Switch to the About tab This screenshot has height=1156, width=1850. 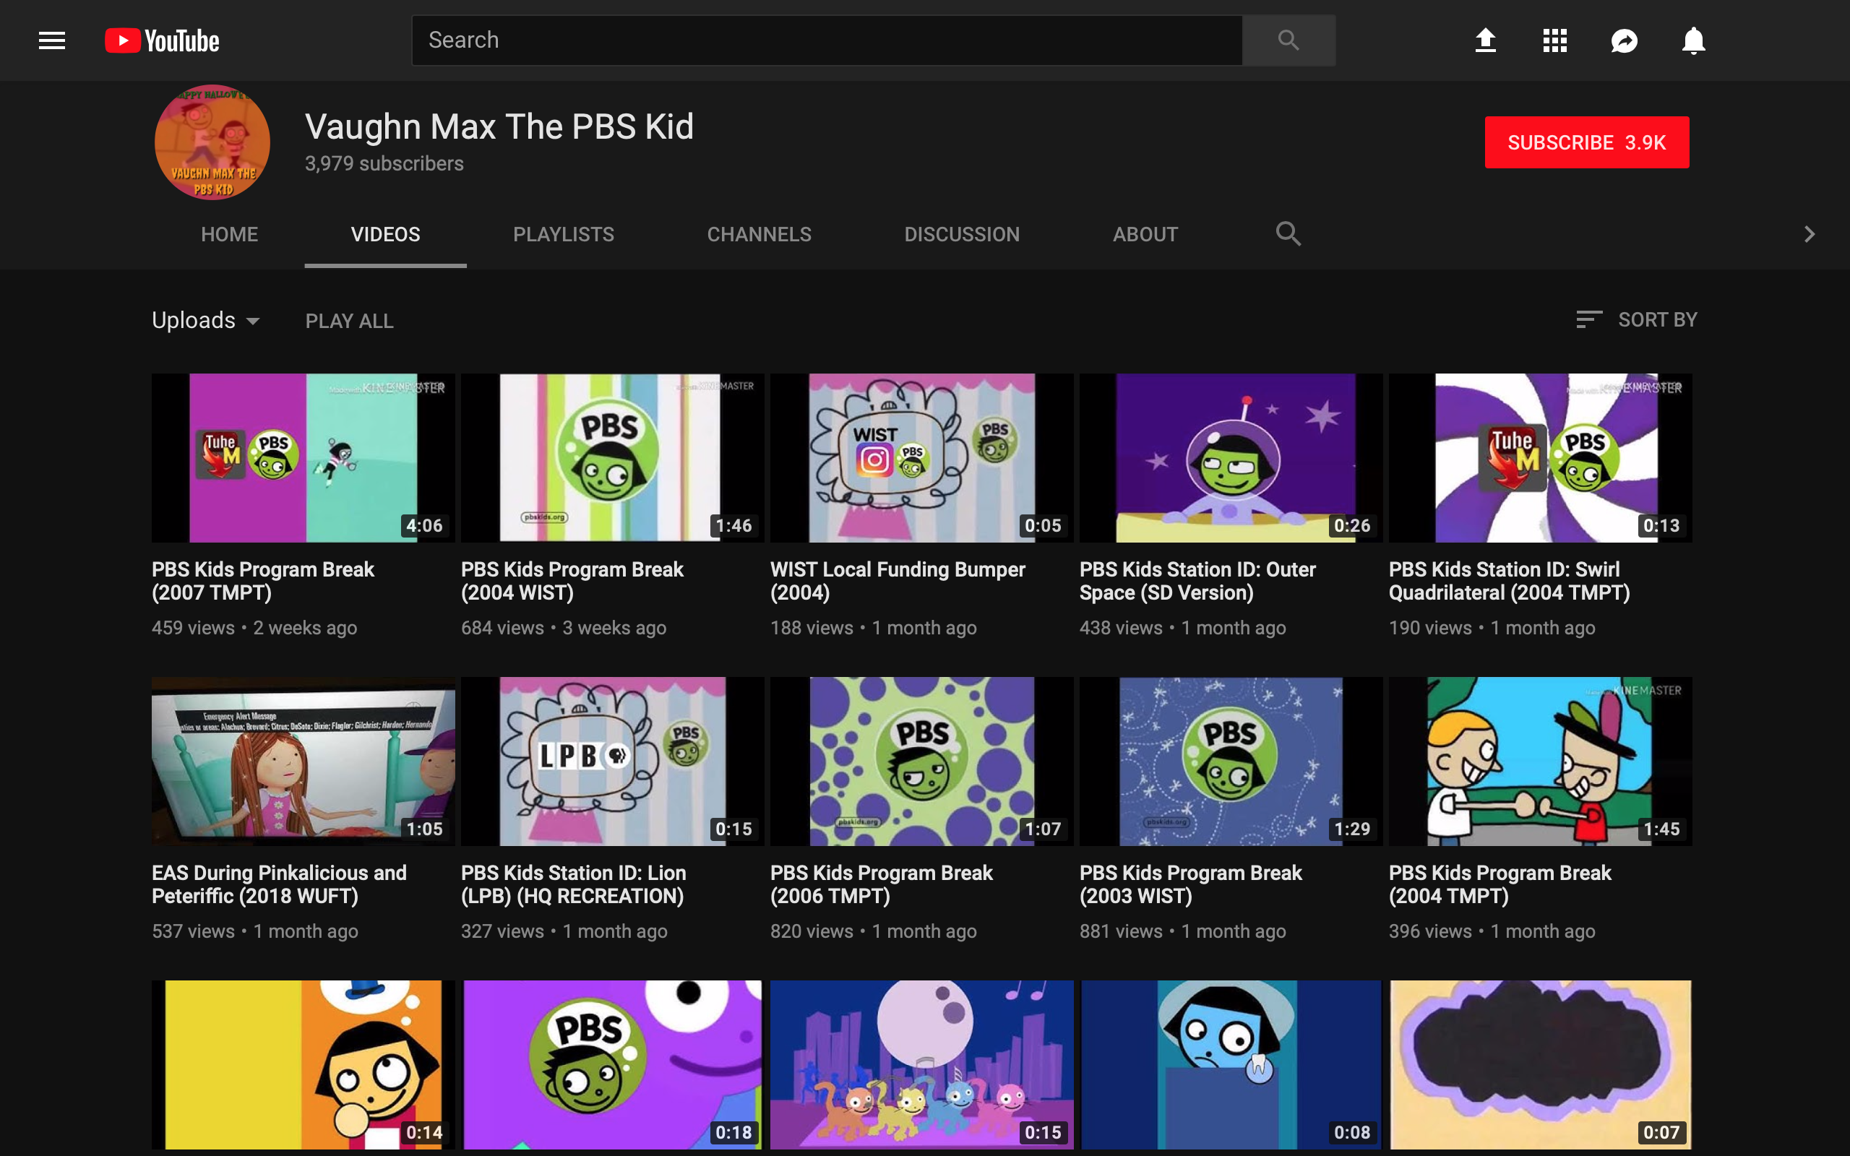click(x=1145, y=234)
